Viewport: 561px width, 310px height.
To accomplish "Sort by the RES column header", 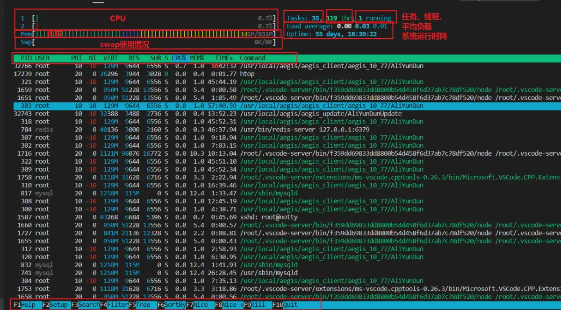I will point(134,58).
